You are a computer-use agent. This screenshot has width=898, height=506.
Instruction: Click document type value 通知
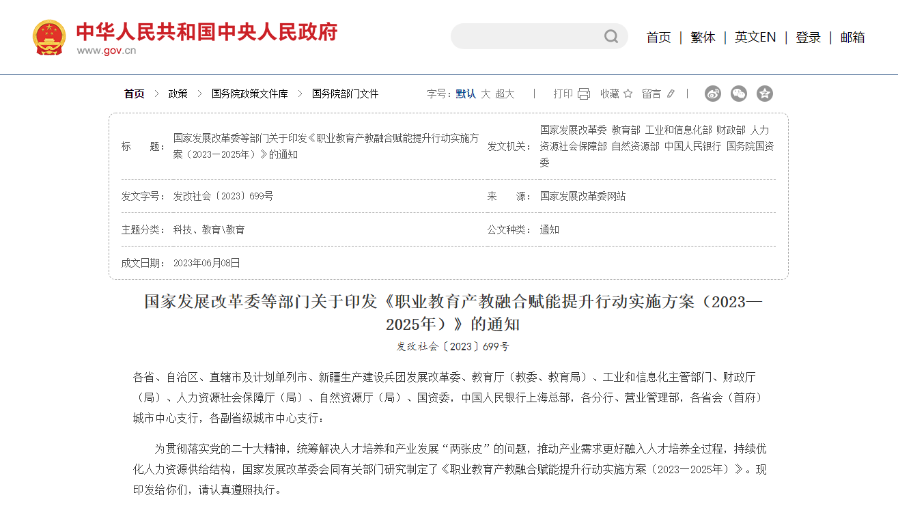(x=550, y=229)
